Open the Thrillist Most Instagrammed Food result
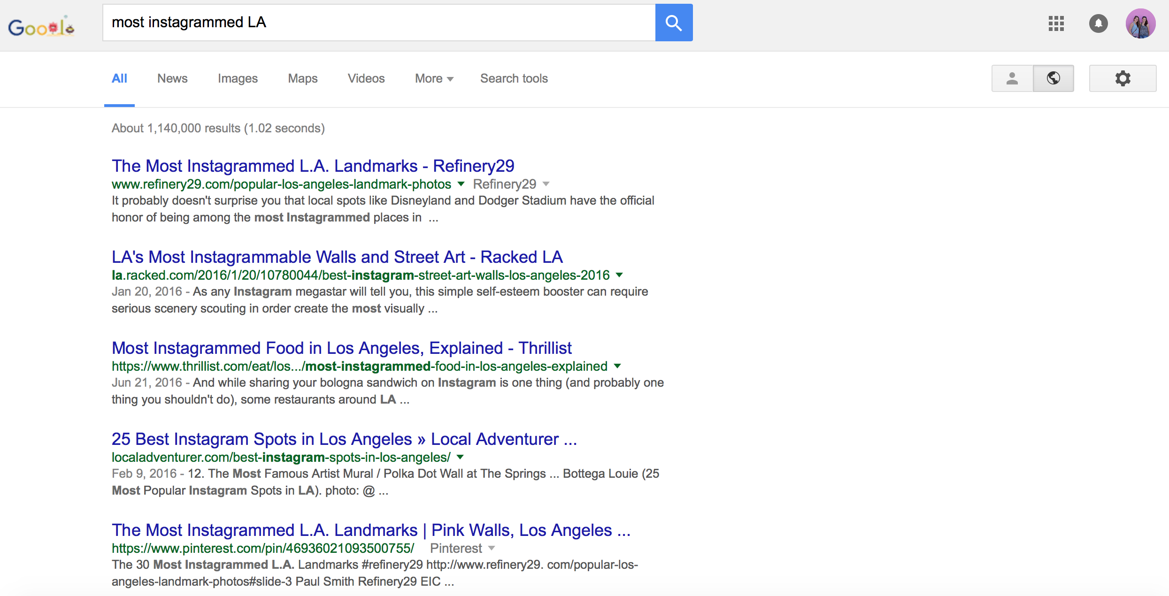 point(341,348)
